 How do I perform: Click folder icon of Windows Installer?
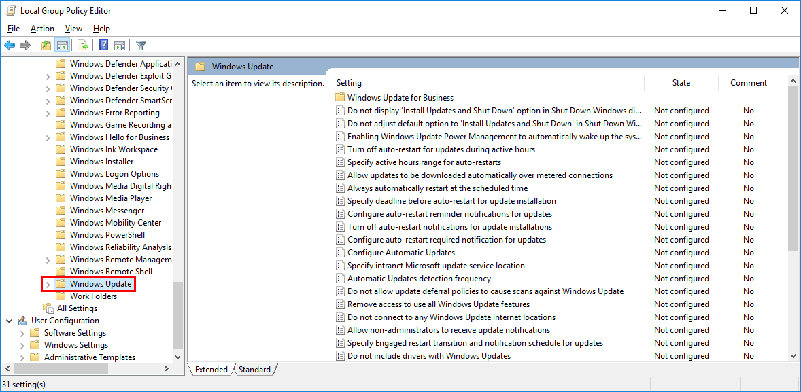[61, 161]
